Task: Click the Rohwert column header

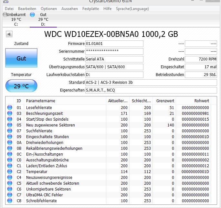Action: tap(194, 101)
